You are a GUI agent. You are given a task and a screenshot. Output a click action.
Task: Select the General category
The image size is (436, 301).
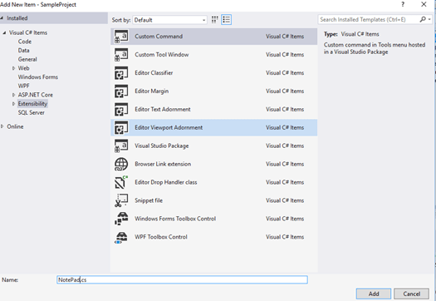[x=27, y=59]
